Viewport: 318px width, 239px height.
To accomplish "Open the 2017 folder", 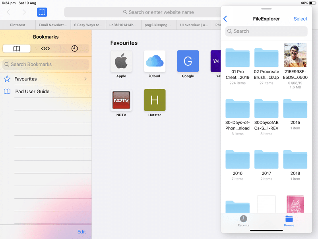I will [x=266, y=161].
